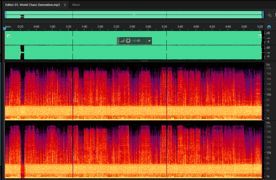This screenshot has width=276, height=180.
Task: Click the hms time format label
Action: [8, 27]
